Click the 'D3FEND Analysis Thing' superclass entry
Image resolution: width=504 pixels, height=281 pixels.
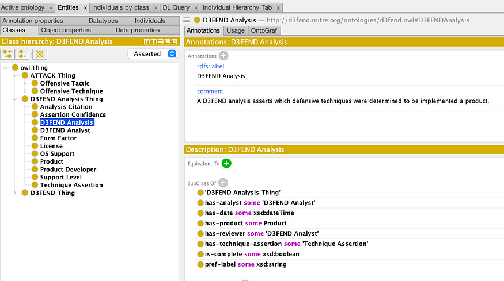click(x=242, y=193)
